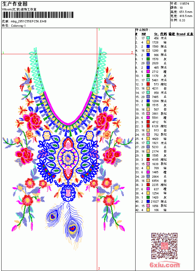Viewport: 195px width, 271px height.
Task: Select stitch count '986' in row 5
Action: point(156,55)
